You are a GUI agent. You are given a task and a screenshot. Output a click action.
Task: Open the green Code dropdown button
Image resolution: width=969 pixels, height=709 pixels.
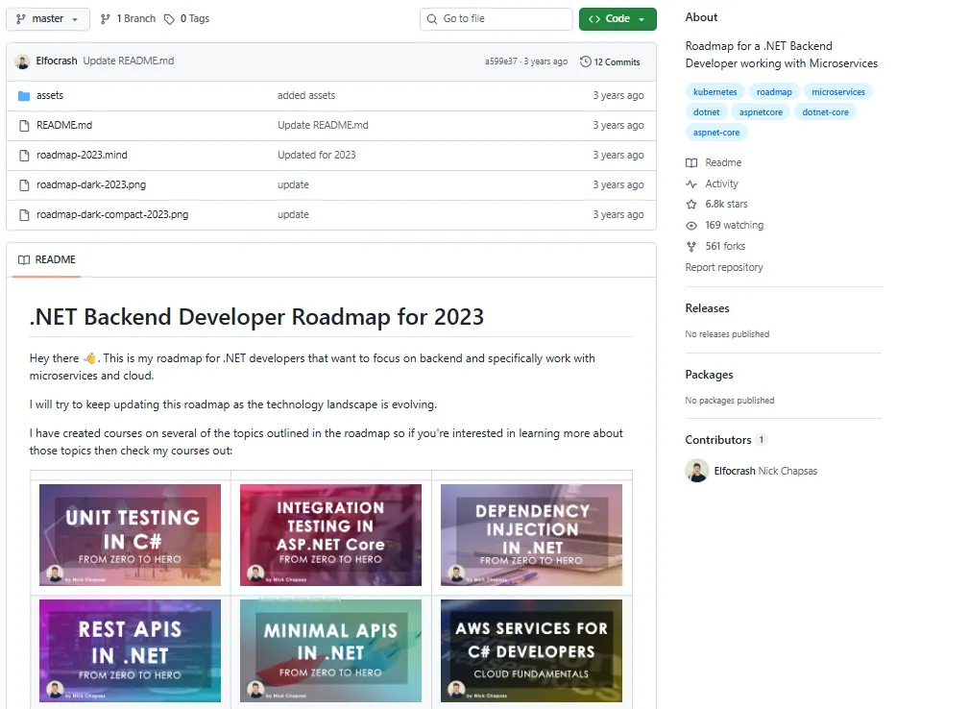pos(618,19)
